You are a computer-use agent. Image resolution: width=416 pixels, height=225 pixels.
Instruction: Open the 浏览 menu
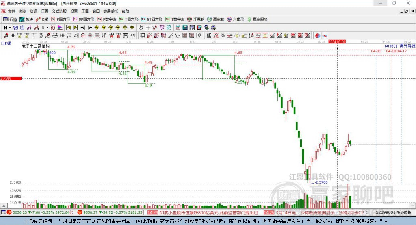[23, 11]
